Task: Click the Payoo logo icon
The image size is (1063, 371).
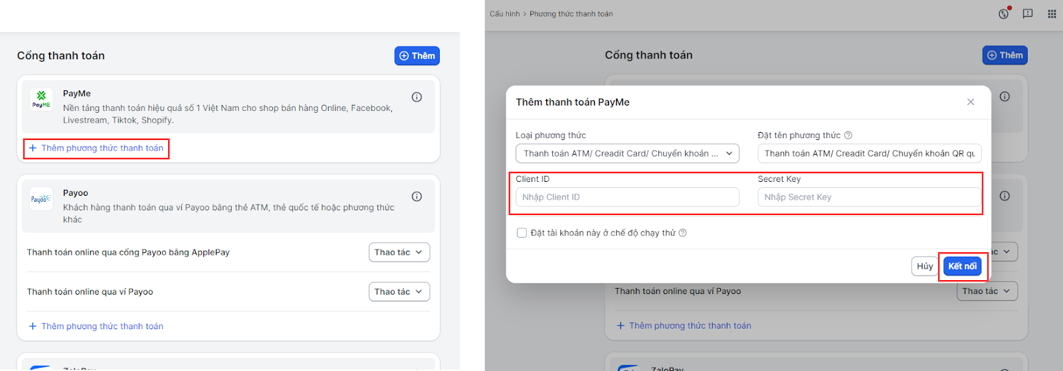Action: pyautogui.click(x=41, y=198)
